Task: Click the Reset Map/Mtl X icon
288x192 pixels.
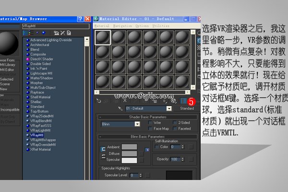Action: coord(125,101)
